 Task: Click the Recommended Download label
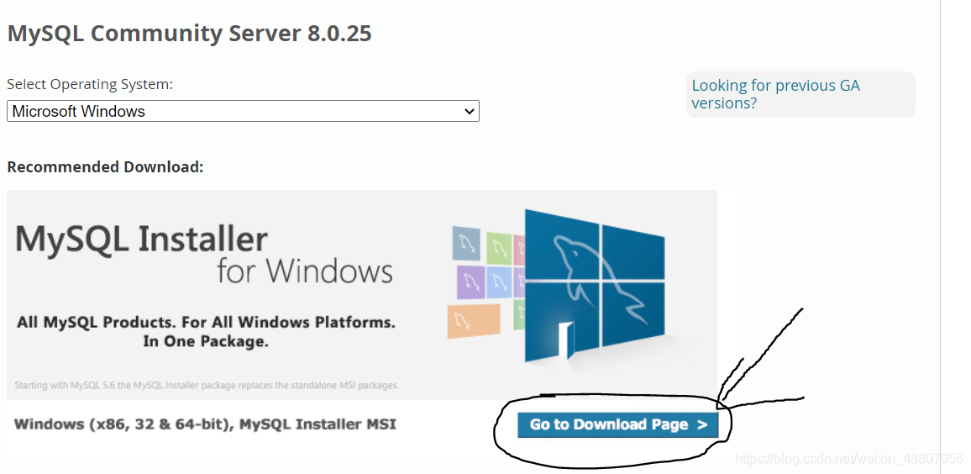tap(105, 167)
